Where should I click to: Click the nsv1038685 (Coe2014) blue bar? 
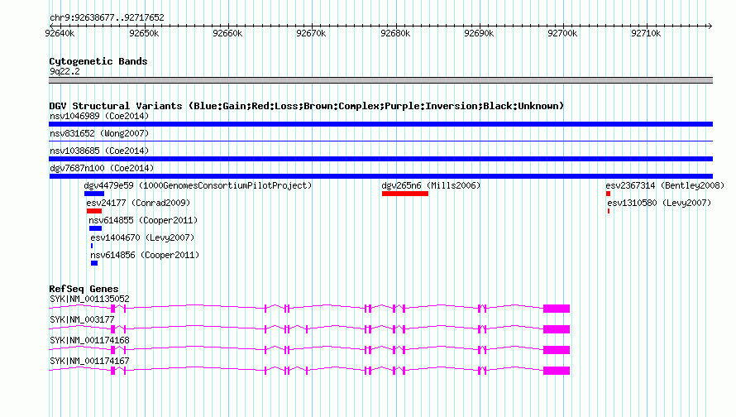[x=380, y=159]
